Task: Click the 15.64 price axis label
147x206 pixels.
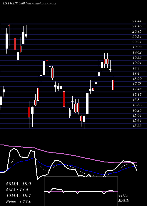Action: click(x=137, y=120)
